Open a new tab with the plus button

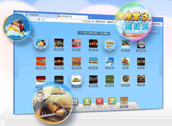pos(91,17)
